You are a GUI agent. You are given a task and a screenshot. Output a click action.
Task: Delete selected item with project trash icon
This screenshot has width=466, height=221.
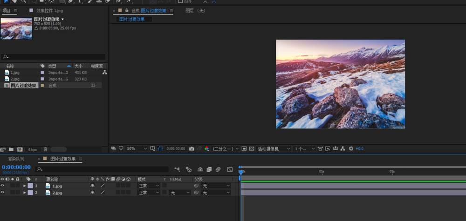click(x=45, y=149)
